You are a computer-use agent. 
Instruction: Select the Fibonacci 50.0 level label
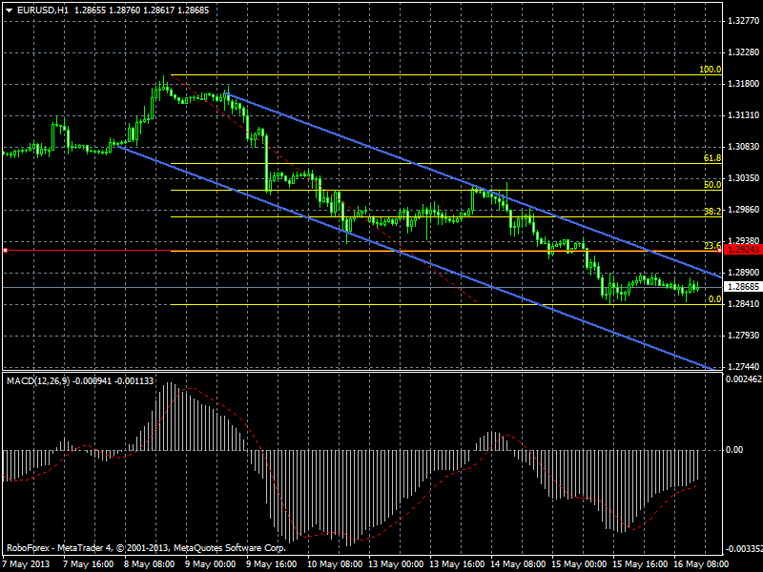tap(712, 185)
